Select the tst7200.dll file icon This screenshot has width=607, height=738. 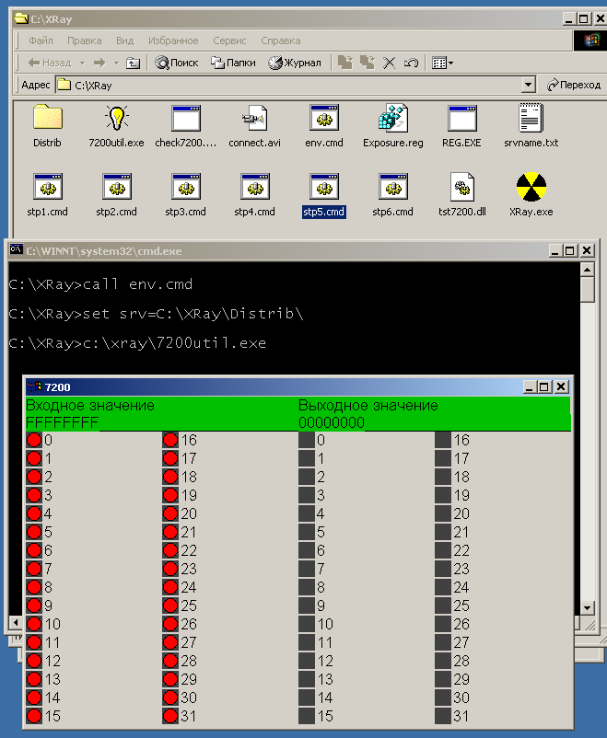462,188
